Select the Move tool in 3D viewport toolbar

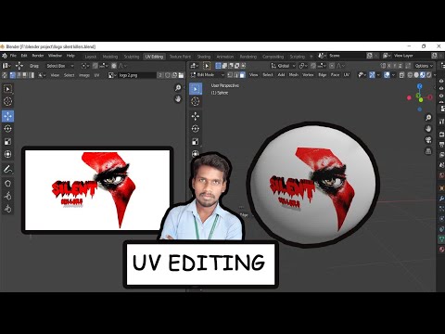coord(196,116)
